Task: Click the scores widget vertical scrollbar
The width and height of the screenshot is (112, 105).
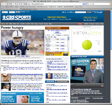Action: click(68, 44)
